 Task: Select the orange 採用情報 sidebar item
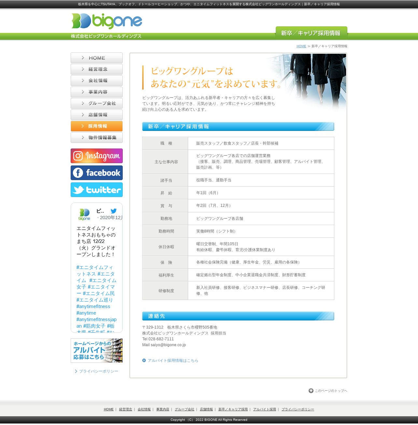(x=97, y=126)
